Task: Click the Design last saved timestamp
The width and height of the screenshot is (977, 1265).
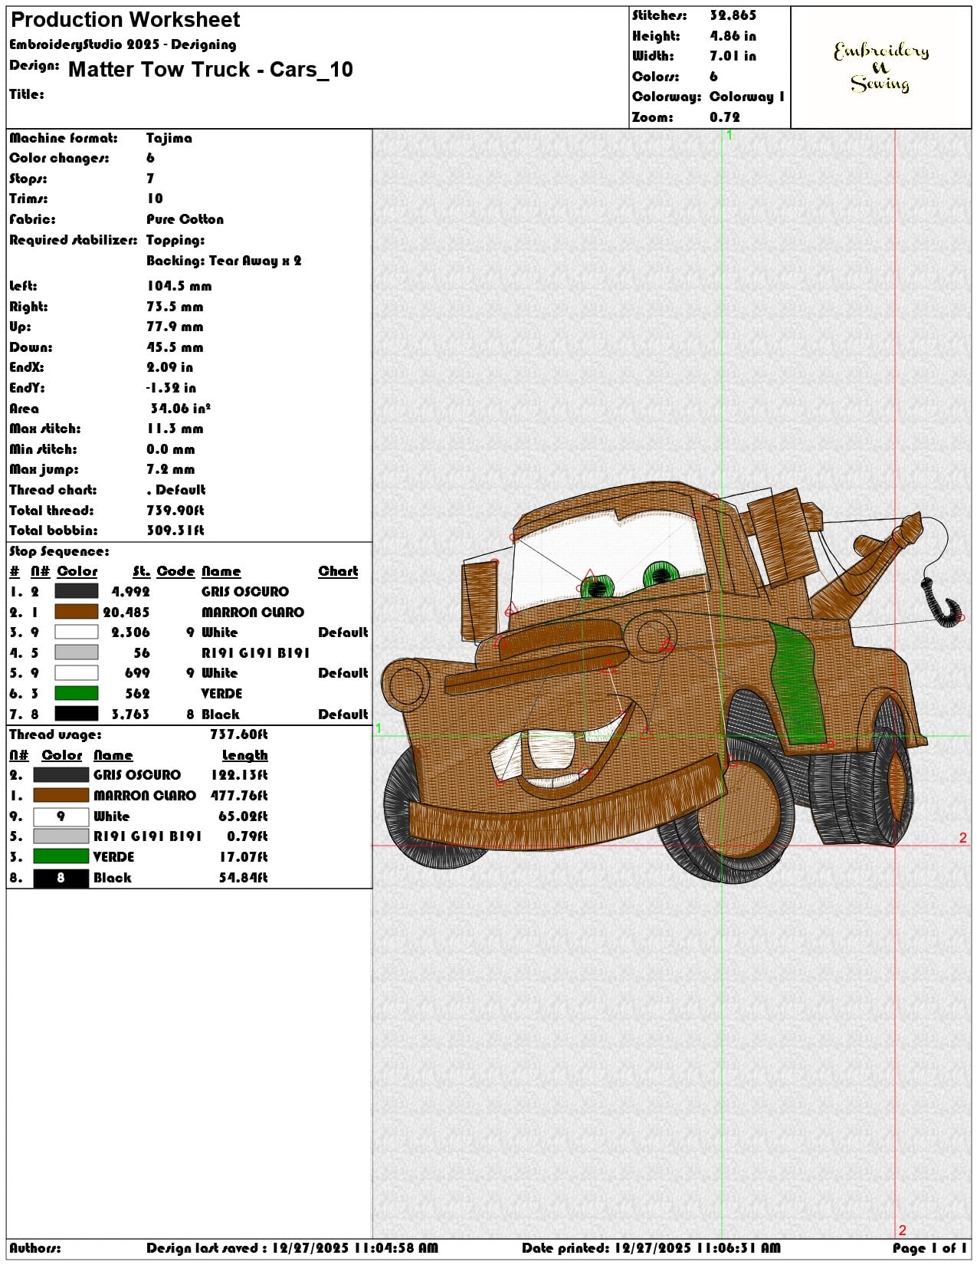Action: tap(293, 1248)
